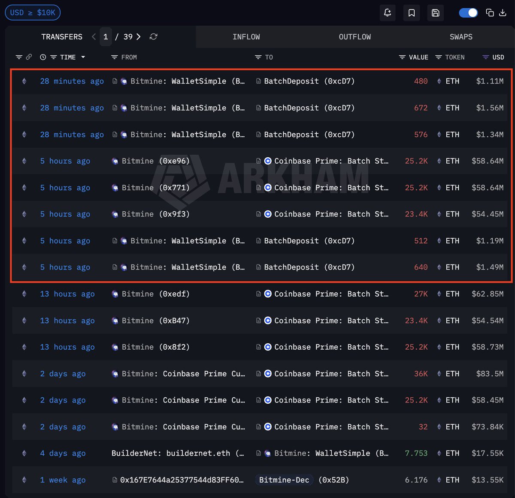The width and height of the screenshot is (515, 498).
Task: Click the Coinbase logo in $54.45M row
Action: (x=268, y=214)
